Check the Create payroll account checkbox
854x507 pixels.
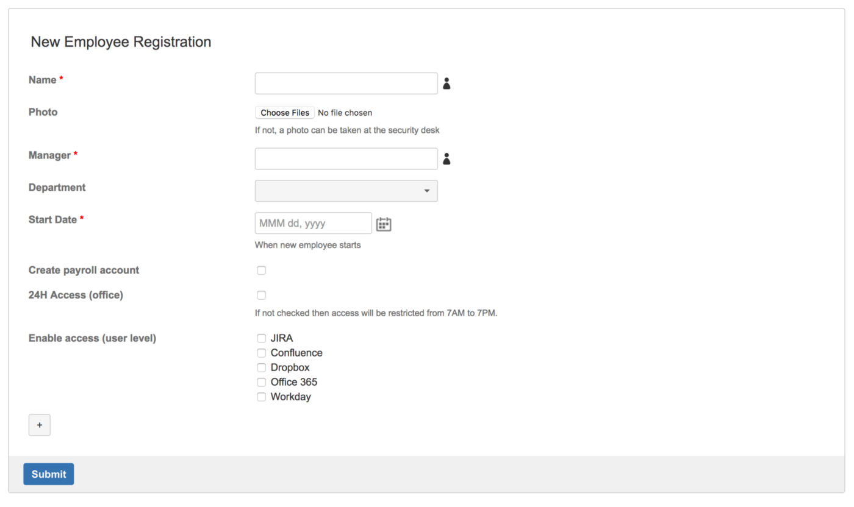click(x=261, y=270)
